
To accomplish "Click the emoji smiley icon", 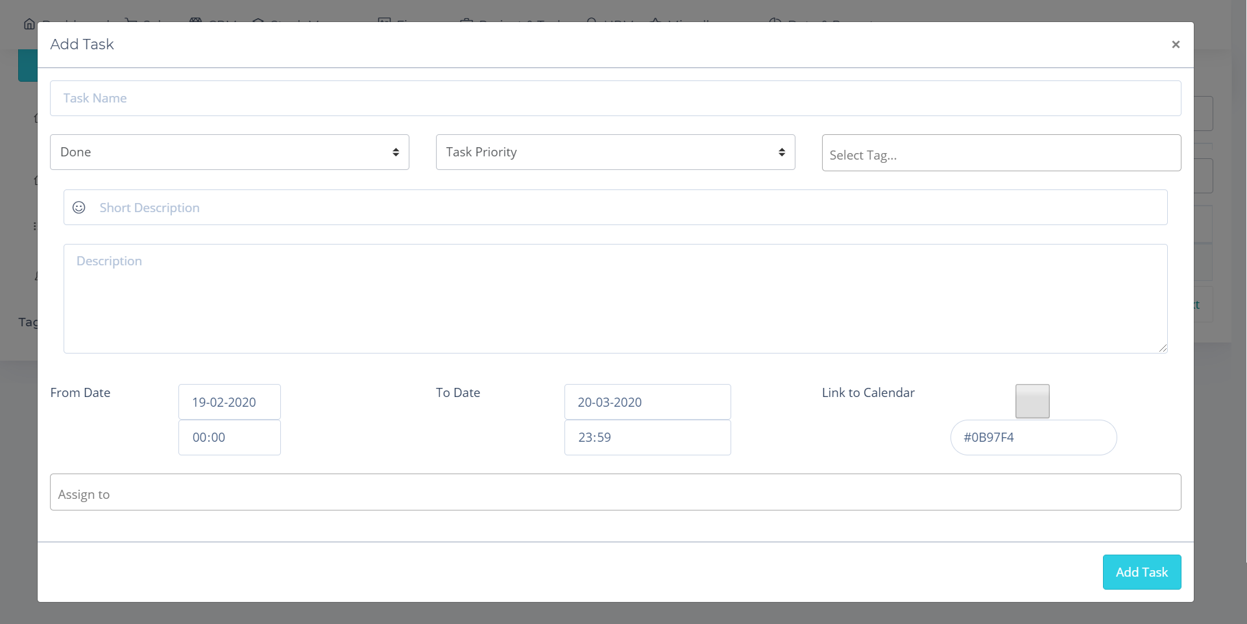I will coord(79,208).
